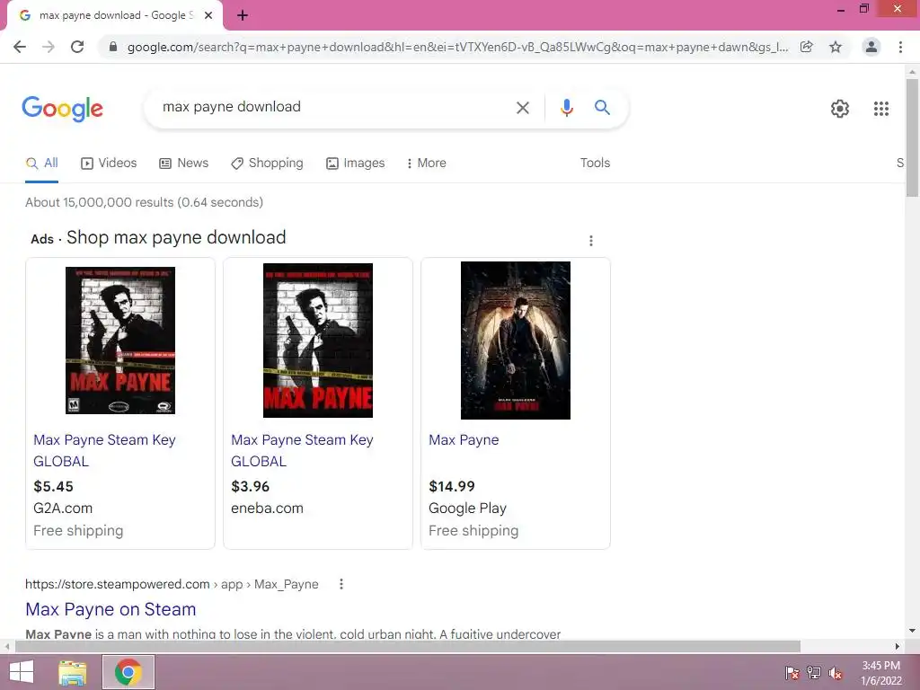Open G2A Max Payne cover image

(120, 341)
